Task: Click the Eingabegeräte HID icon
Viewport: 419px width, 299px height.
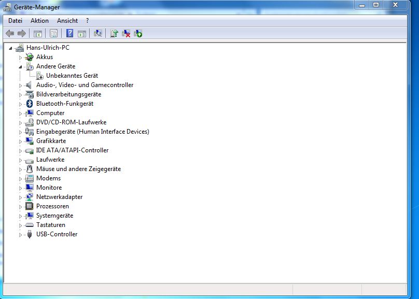Action: [x=30, y=132]
